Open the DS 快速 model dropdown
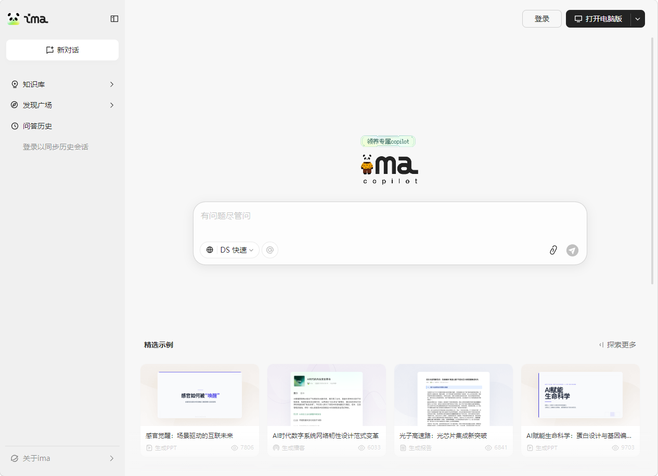Viewport: 658px width, 476px height. (x=237, y=250)
